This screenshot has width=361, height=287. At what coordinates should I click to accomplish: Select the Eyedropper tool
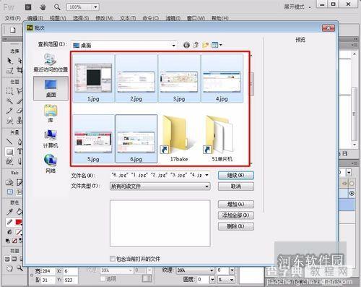[x=9, y=212]
